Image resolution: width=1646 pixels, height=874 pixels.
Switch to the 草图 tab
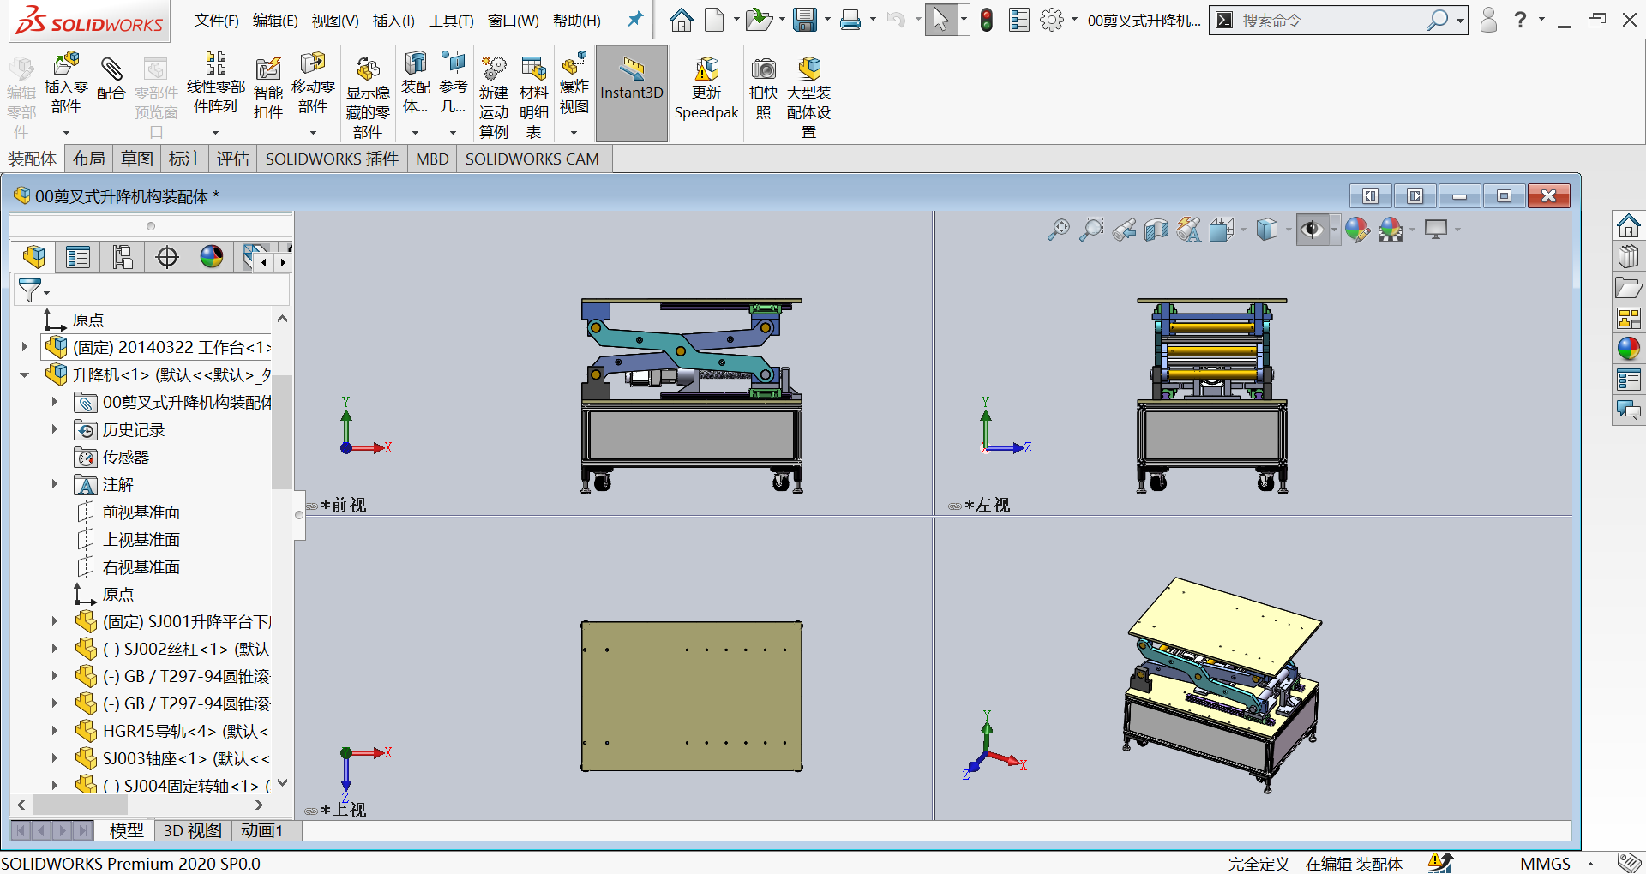tap(137, 159)
